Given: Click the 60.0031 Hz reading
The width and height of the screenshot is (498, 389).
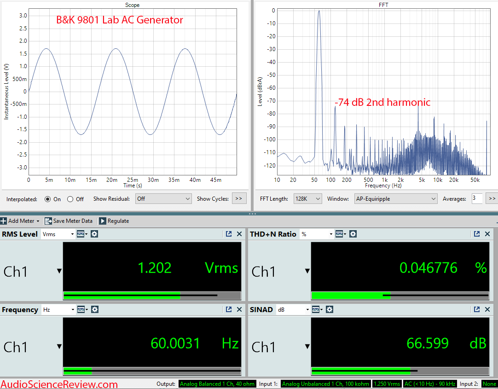Looking at the screenshot, I should click(x=194, y=343).
